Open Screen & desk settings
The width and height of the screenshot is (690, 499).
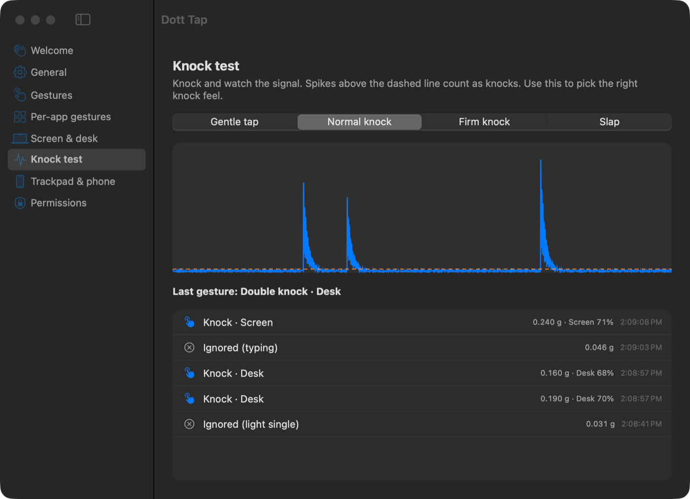(77, 138)
